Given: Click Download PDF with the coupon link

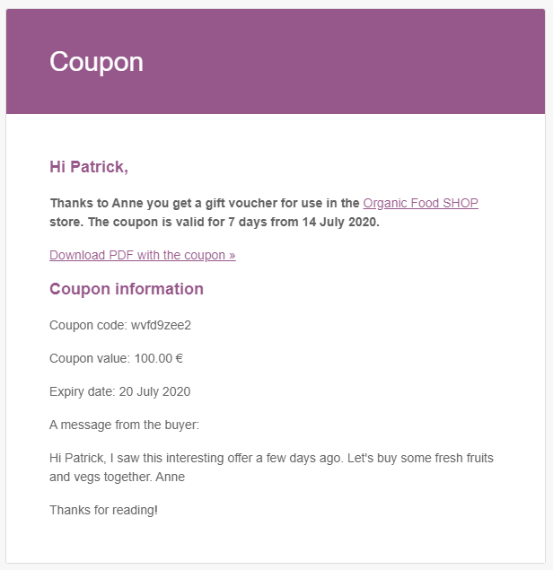Looking at the screenshot, I should coord(142,255).
